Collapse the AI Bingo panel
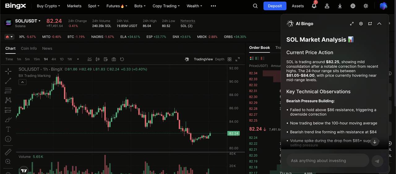 379,24
